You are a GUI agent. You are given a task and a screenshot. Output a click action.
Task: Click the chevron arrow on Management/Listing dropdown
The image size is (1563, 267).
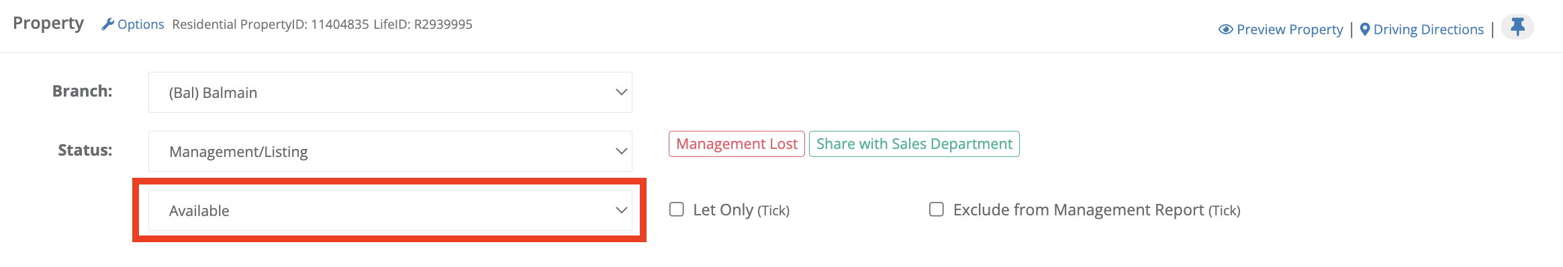click(622, 152)
